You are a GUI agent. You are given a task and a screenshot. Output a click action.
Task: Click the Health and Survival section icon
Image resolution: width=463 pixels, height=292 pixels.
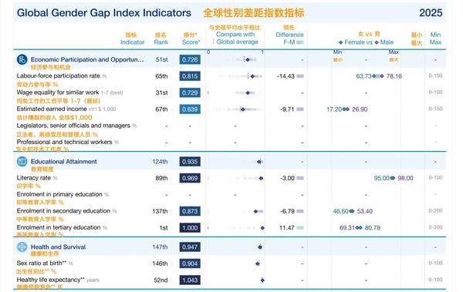[x=22, y=247]
